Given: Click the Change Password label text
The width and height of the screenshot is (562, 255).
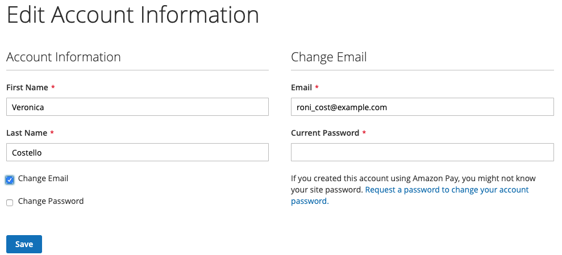Looking at the screenshot, I should [x=51, y=201].
